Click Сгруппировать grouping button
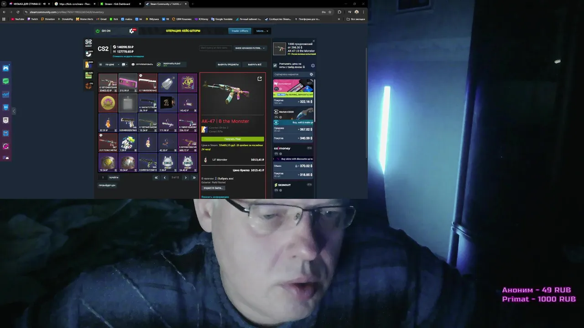Image resolution: width=584 pixels, height=328 pixels. [x=142, y=65]
